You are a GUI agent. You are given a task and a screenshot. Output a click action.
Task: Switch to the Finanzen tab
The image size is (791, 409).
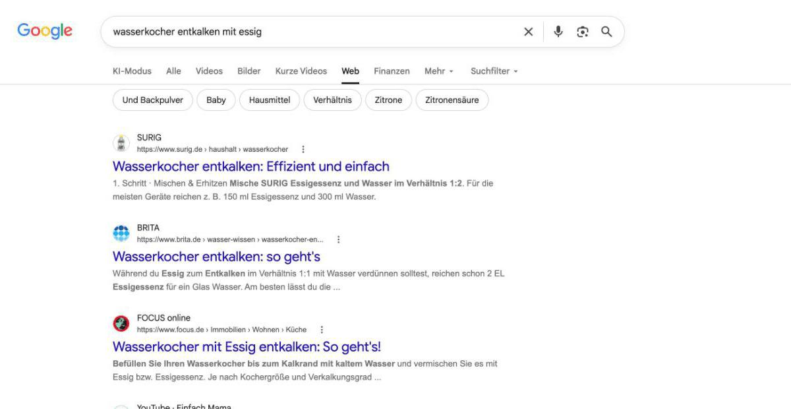(392, 71)
